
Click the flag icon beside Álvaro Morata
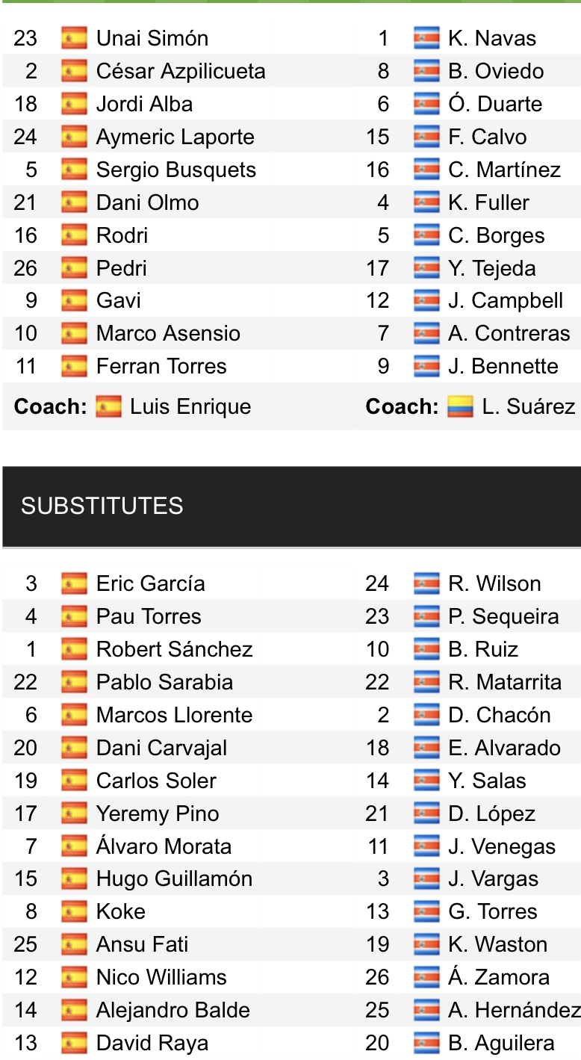(74, 846)
